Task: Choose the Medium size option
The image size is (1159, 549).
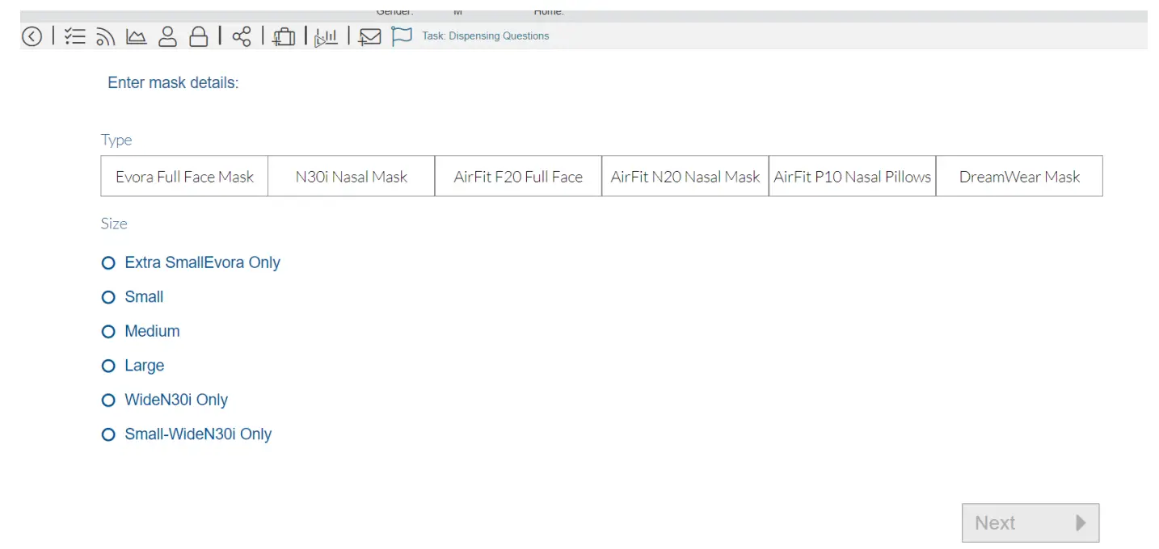Action: click(x=108, y=332)
